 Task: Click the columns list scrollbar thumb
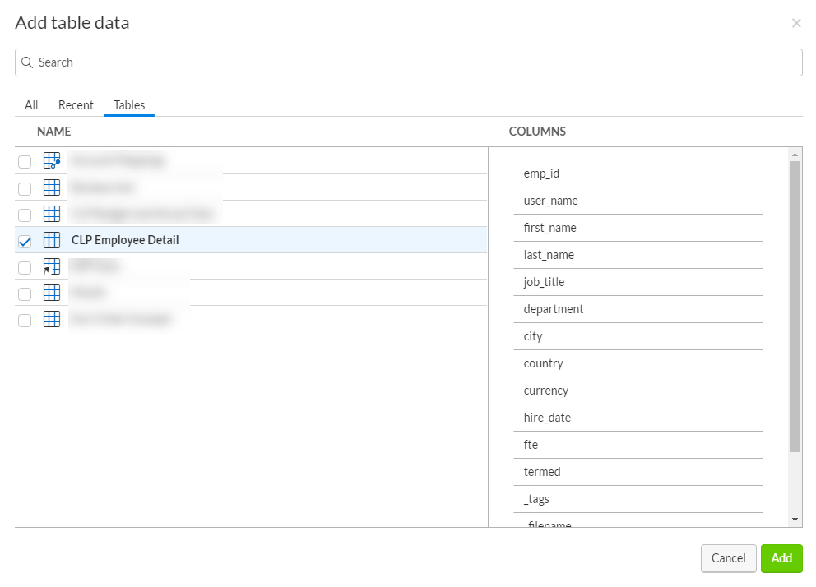pyautogui.click(x=795, y=304)
